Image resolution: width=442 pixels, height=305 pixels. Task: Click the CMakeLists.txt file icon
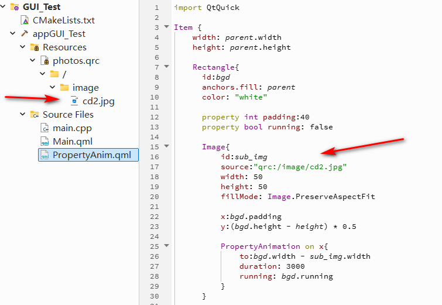25,20
